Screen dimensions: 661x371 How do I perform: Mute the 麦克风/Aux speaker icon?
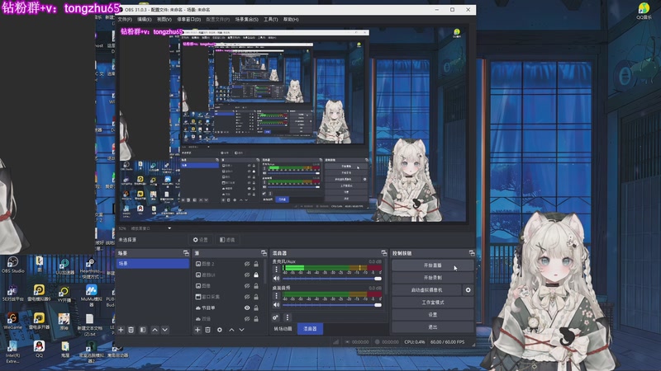pyautogui.click(x=276, y=279)
